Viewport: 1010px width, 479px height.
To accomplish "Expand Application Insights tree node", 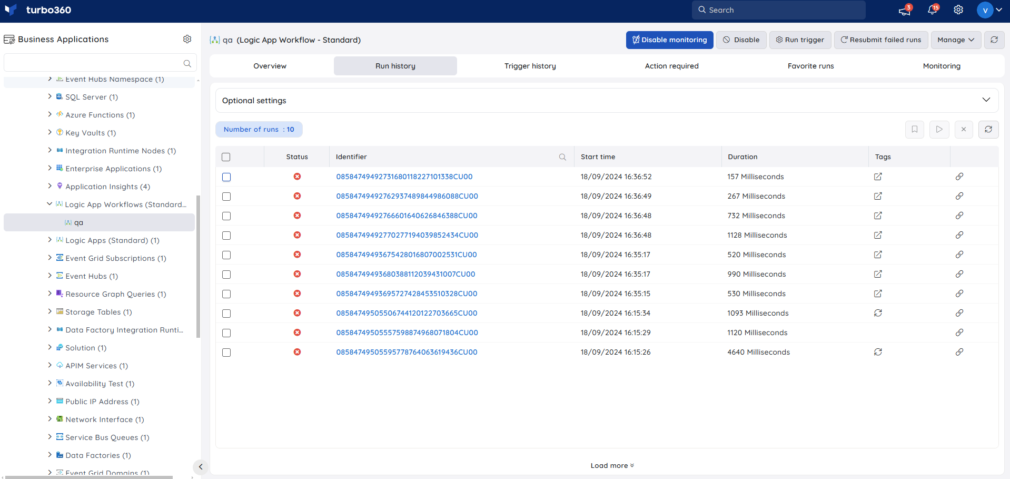I will point(50,186).
